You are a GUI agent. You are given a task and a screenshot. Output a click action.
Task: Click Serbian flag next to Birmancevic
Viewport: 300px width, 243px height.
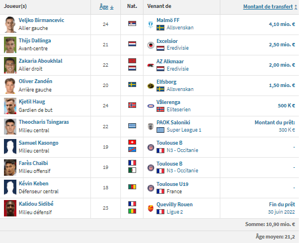click(x=132, y=24)
